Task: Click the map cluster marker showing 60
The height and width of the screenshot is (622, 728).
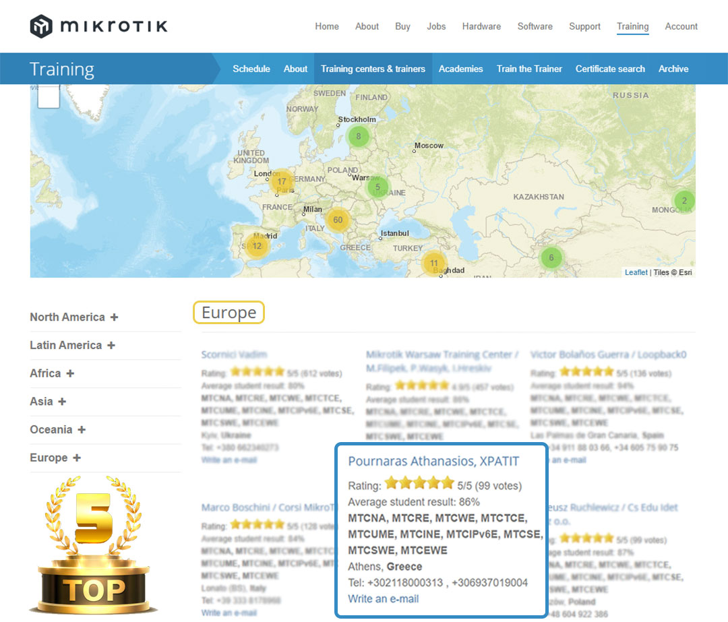Action: coord(338,220)
